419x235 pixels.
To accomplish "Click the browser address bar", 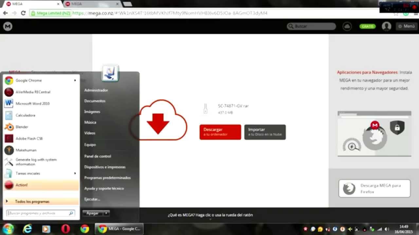I will coord(209,13).
